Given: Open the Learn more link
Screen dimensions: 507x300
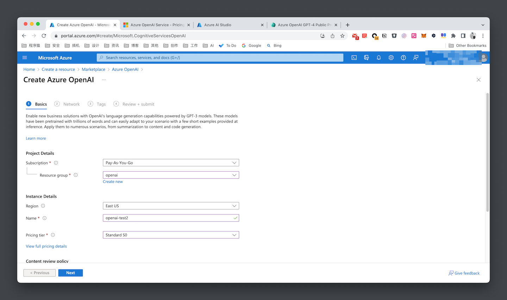Looking at the screenshot, I should pos(36,138).
